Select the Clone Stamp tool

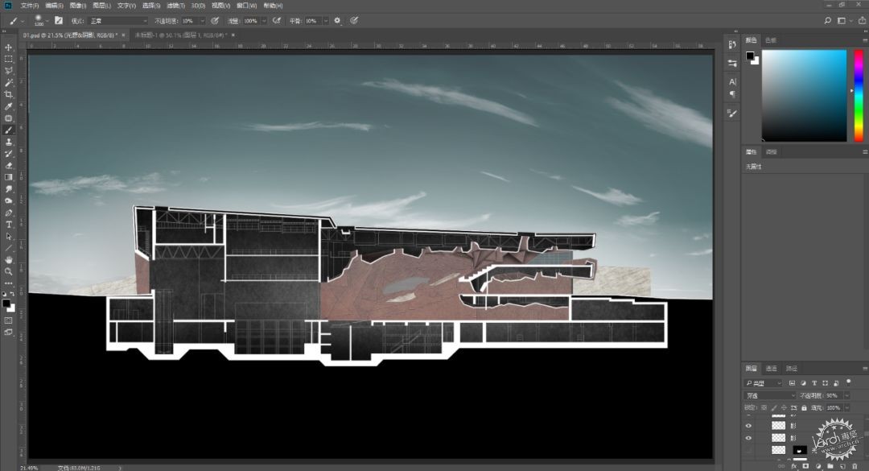[x=8, y=142]
